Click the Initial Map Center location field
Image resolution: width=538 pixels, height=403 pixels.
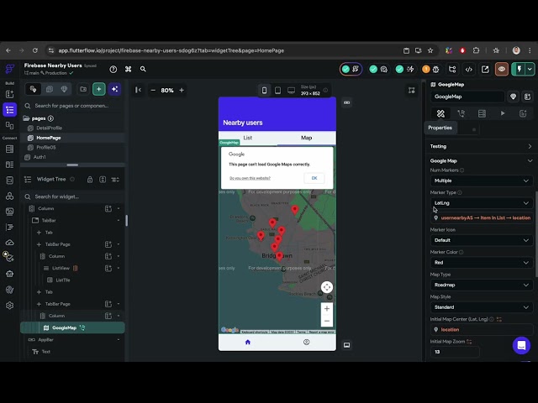pyautogui.click(x=482, y=330)
